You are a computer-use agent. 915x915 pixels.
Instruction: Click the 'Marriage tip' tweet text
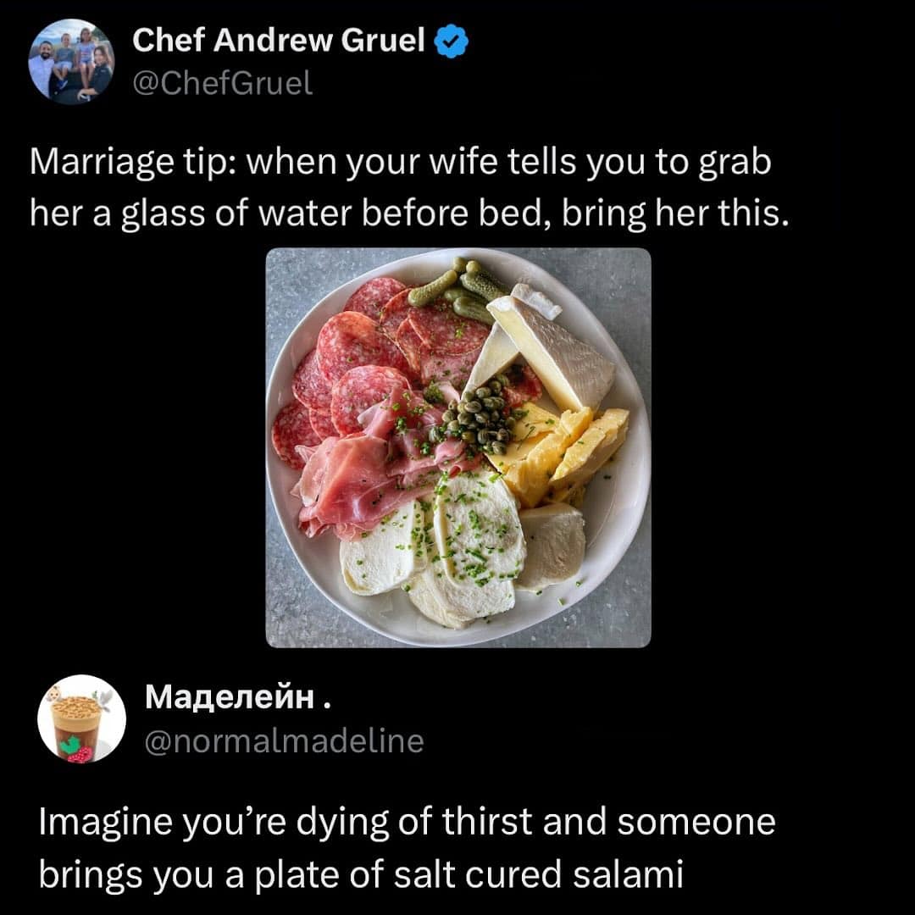(408, 187)
